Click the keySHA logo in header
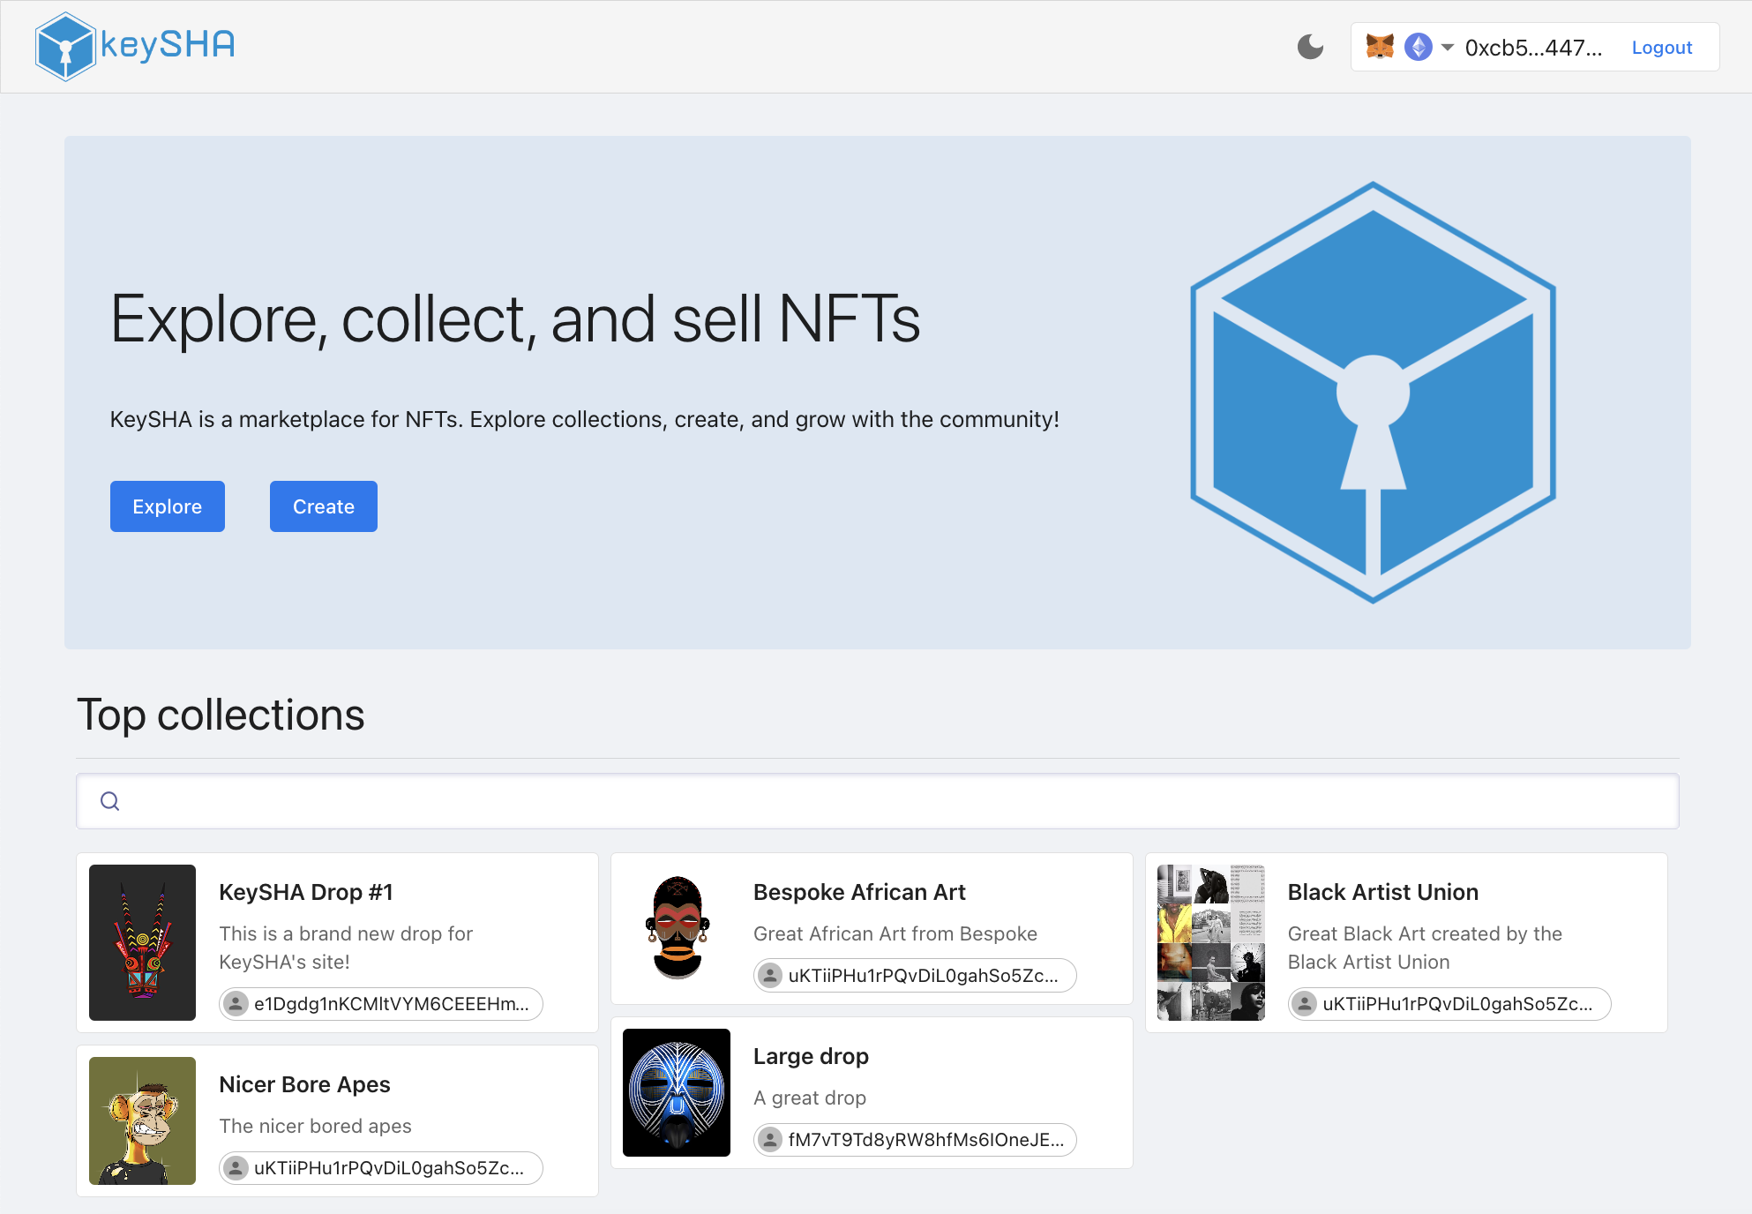This screenshot has height=1214, width=1752. pyautogui.click(x=136, y=46)
